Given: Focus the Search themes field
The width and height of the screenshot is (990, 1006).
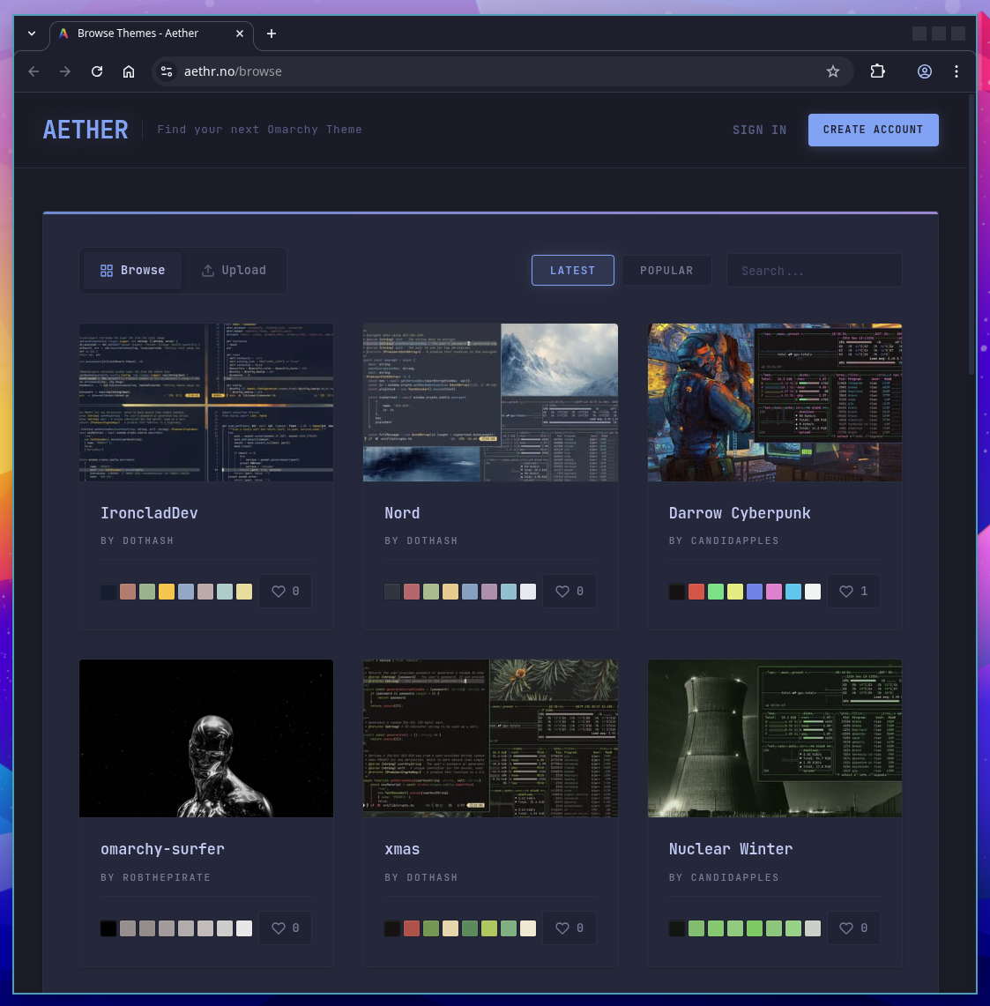Looking at the screenshot, I should (x=815, y=270).
